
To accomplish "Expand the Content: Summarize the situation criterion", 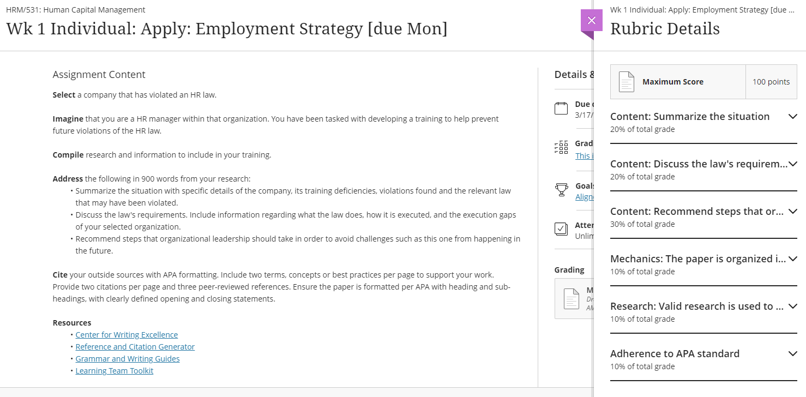I will click(793, 116).
